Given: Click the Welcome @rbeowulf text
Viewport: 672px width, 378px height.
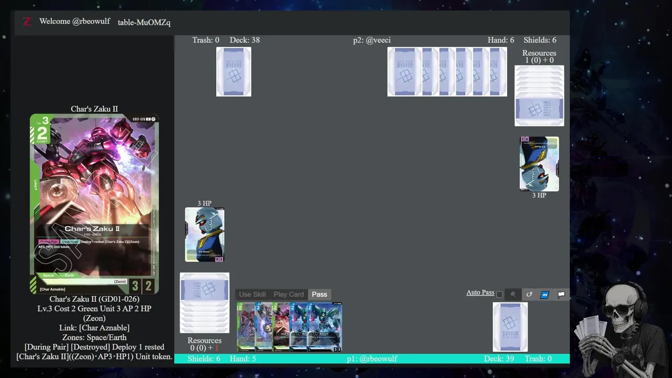Looking at the screenshot, I should pos(75,22).
